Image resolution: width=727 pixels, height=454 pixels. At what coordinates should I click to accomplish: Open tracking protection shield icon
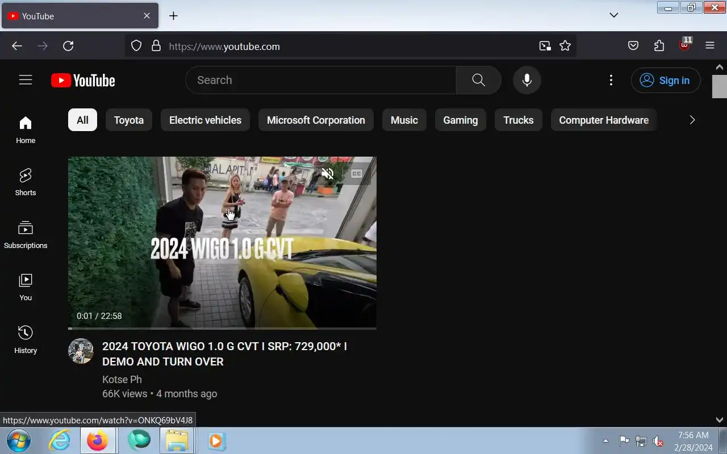click(136, 46)
